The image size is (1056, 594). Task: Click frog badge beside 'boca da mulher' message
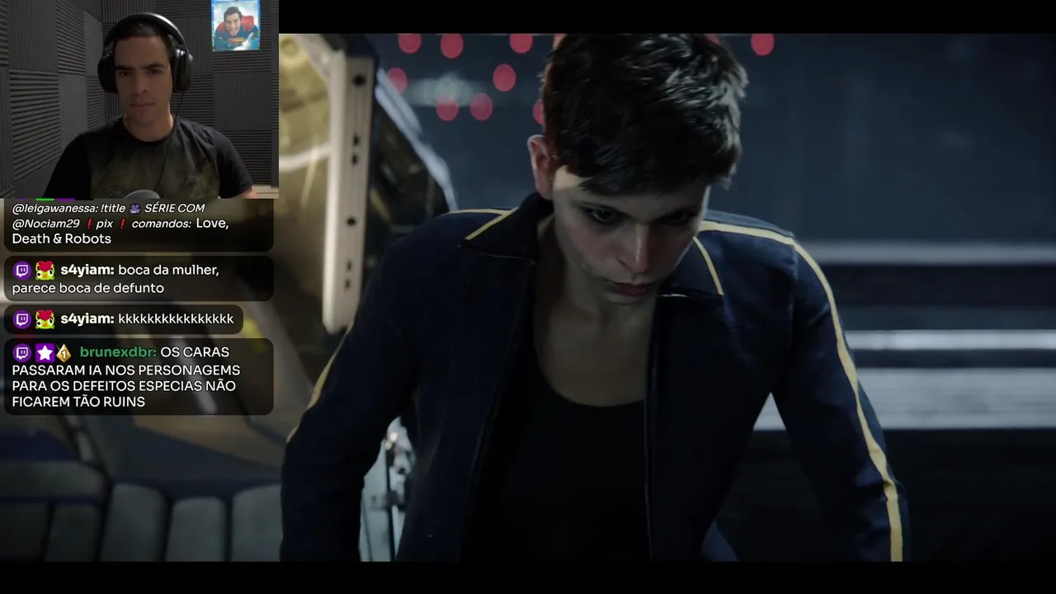click(x=45, y=270)
